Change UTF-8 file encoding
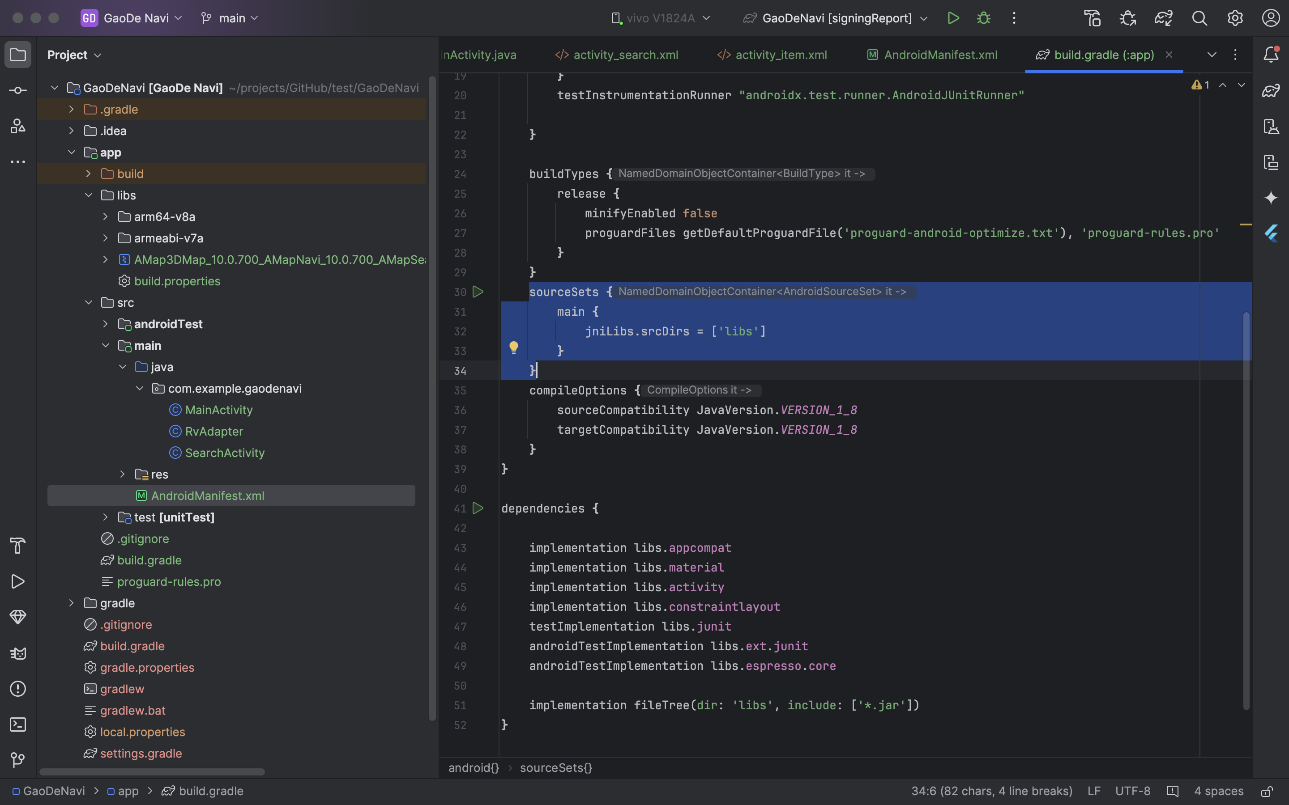This screenshot has height=805, width=1289. pos(1133,791)
